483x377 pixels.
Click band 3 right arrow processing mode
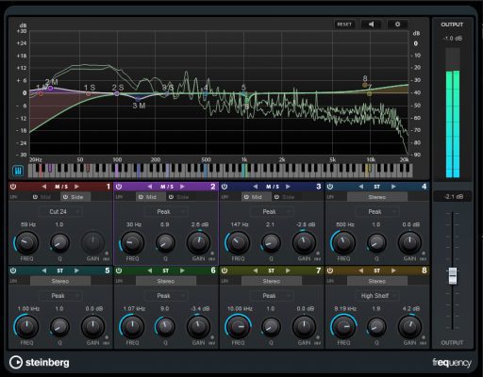tap(288, 187)
